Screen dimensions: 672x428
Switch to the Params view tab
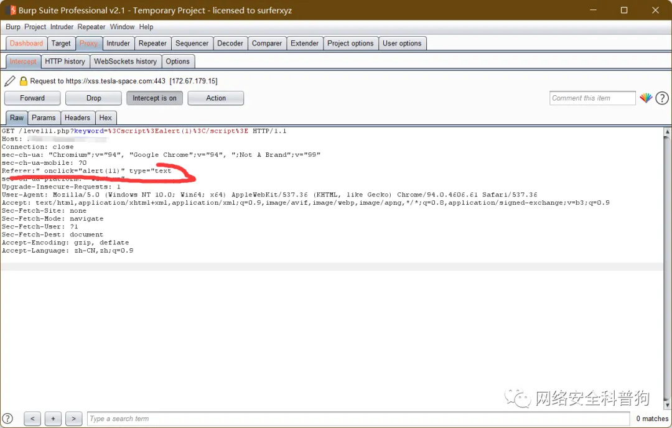pyautogui.click(x=44, y=118)
